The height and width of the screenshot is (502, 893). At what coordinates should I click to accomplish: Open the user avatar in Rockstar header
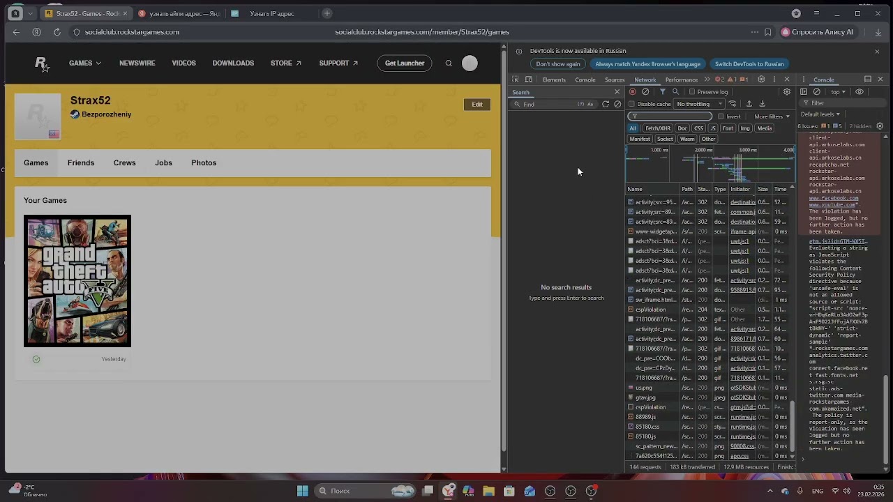[470, 63]
